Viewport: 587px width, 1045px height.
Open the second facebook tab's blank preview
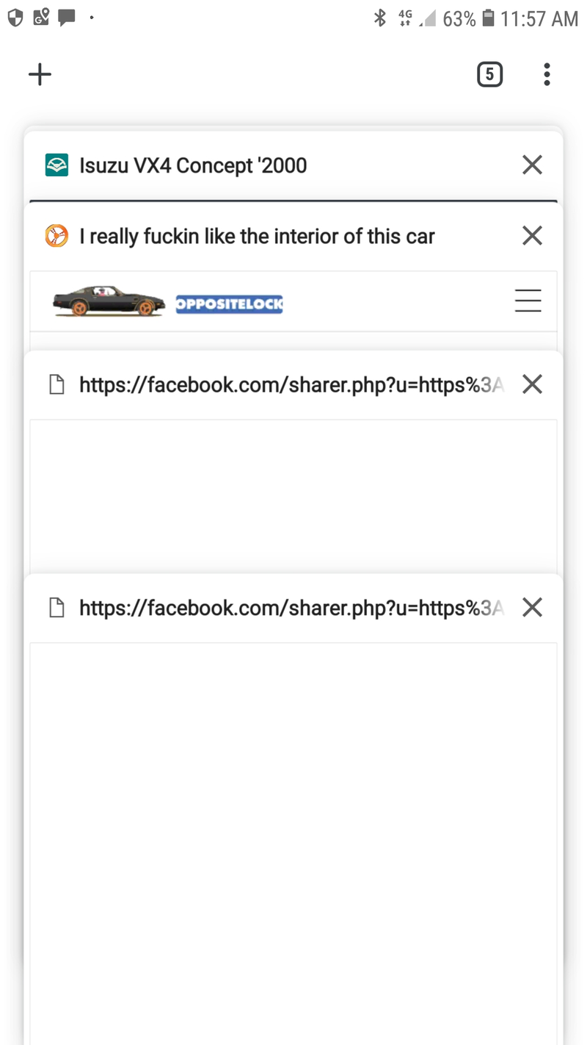coord(293,844)
